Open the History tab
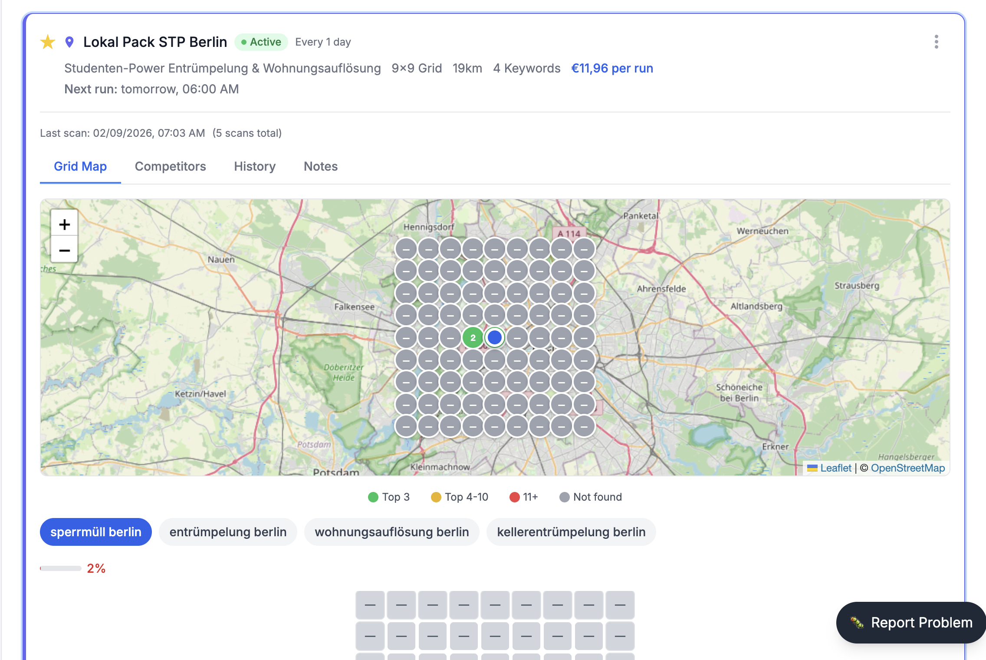This screenshot has height=660, width=986. pos(255,166)
